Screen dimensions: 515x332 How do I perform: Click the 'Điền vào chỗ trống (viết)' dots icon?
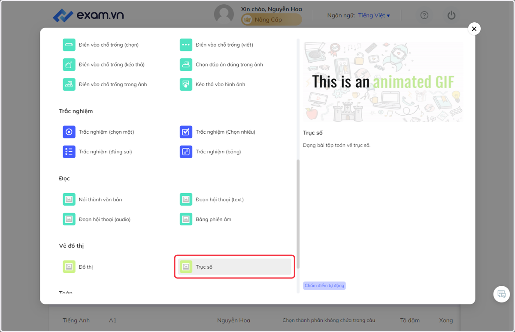click(x=186, y=45)
